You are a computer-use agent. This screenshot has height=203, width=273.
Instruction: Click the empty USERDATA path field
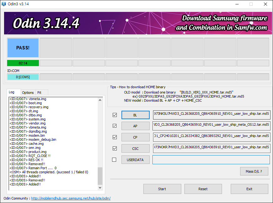click(x=211, y=160)
